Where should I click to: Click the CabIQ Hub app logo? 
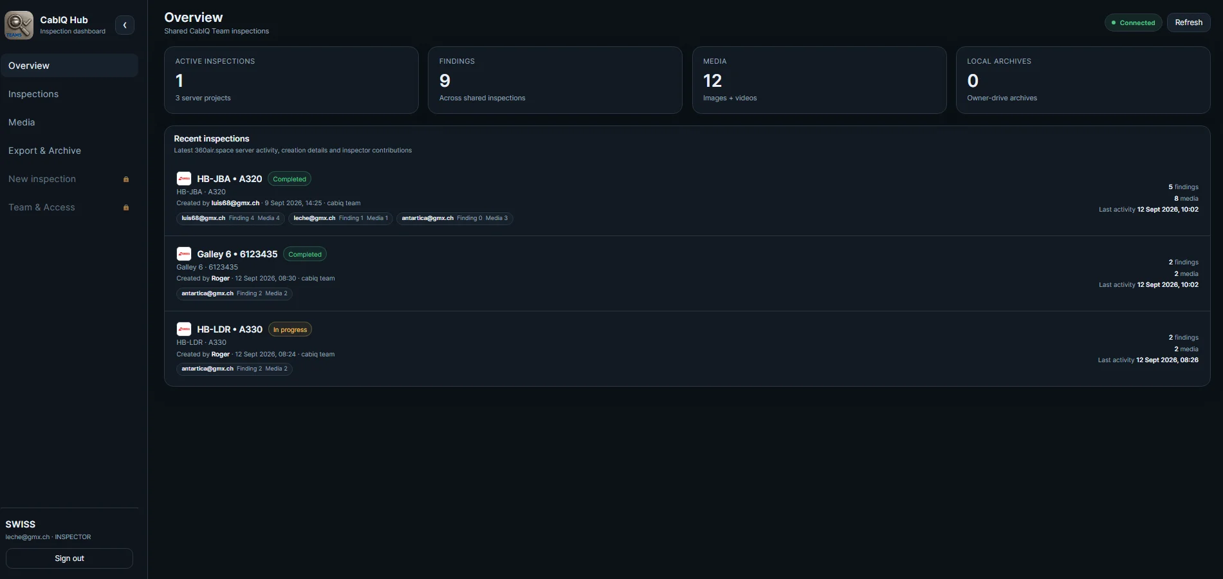pos(19,25)
